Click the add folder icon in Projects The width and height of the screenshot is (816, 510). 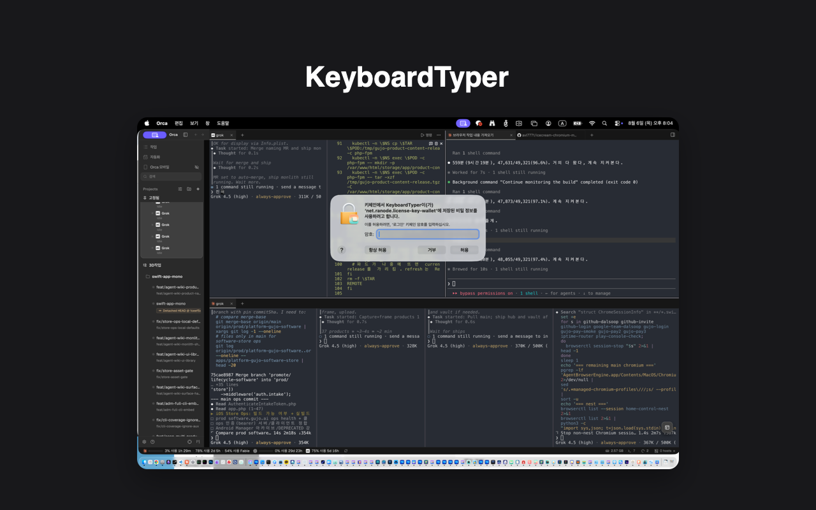[189, 189]
